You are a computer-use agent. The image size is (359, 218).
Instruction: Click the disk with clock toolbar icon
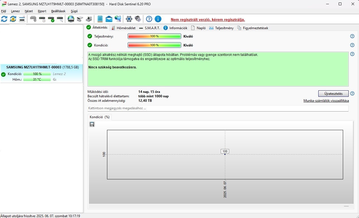click(x=42, y=19)
